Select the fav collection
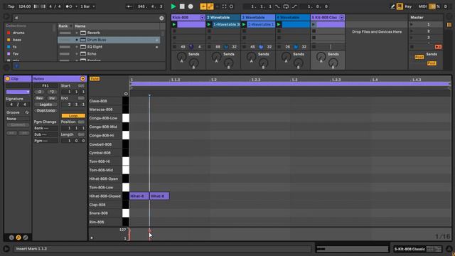This screenshot has width=455, height=256. click(16, 54)
